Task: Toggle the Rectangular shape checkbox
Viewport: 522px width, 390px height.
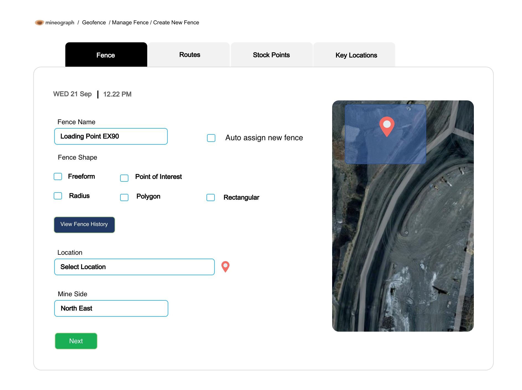Action: click(x=211, y=197)
